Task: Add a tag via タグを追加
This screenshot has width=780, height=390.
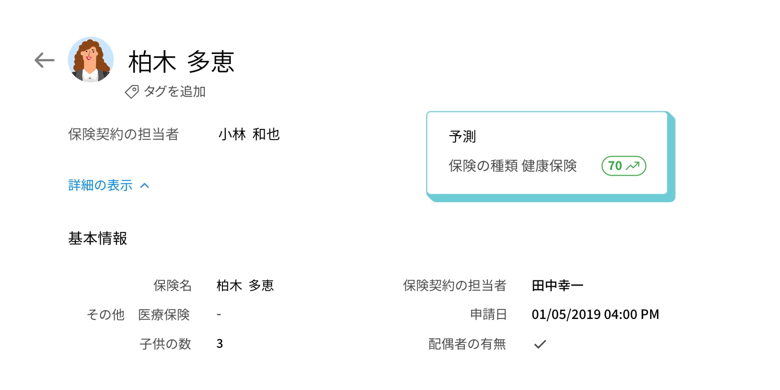Action: pyautogui.click(x=174, y=91)
